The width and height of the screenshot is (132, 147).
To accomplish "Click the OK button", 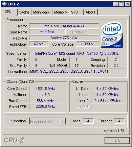I will tap(117, 141).
